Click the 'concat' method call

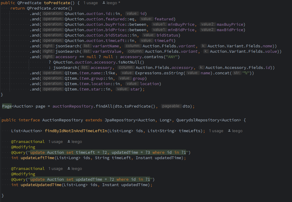(x=222, y=73)
